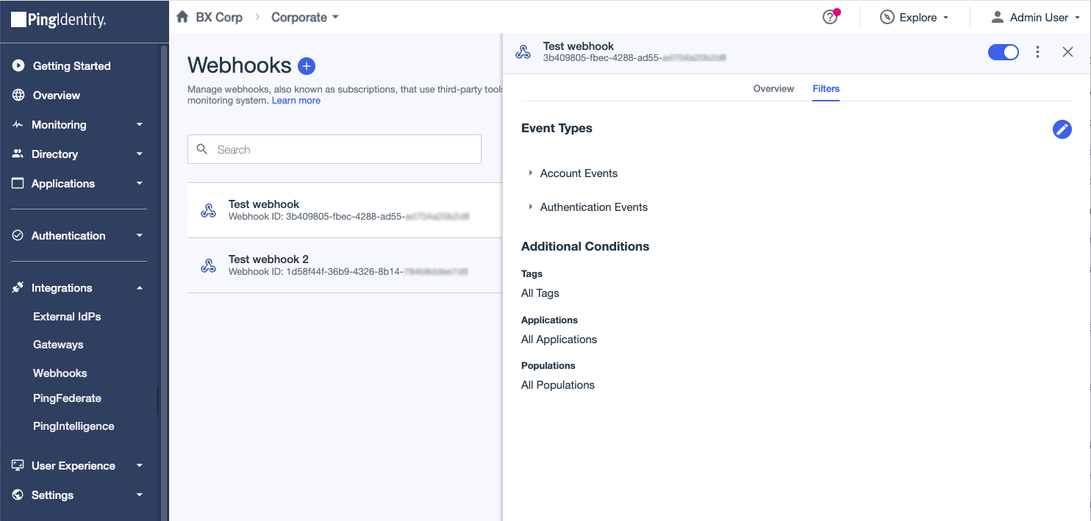Click the home icon beside BX Corp

(182, 16)
